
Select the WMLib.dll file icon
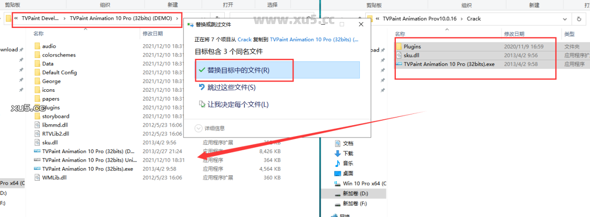coord(37,178)
